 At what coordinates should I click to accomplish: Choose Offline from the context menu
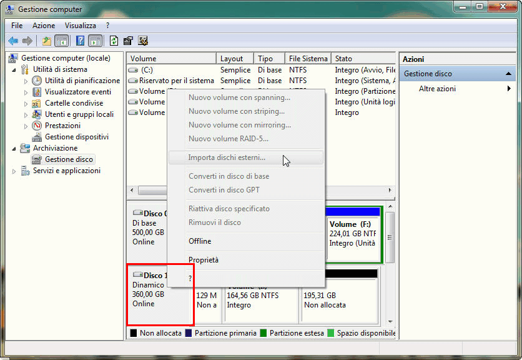click(x=246, y=241)
